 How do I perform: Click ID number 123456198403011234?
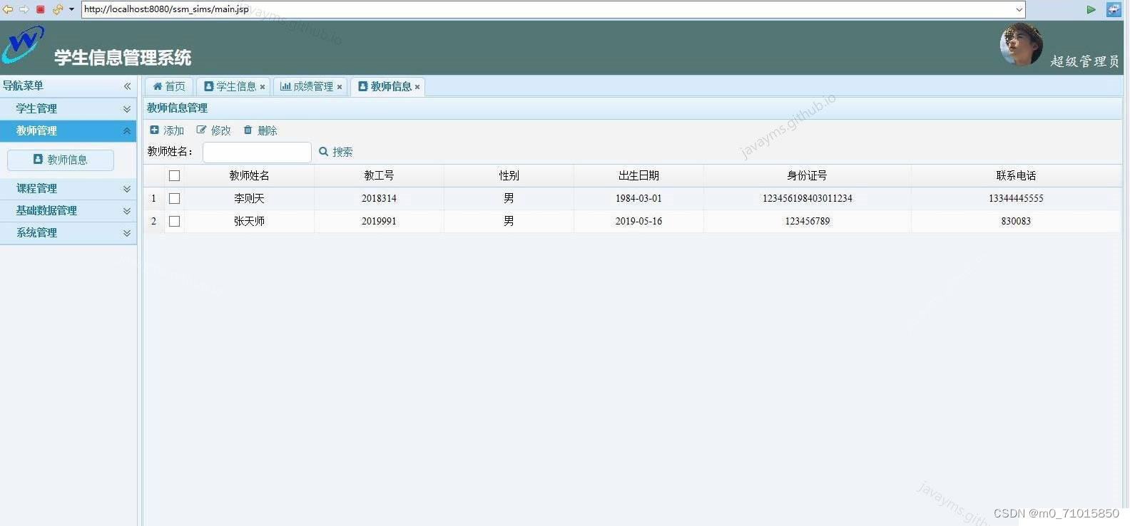coord(808,199)
